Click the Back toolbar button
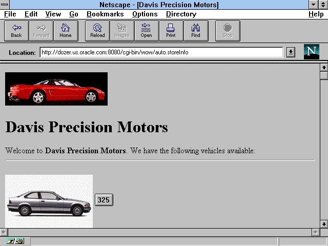 [x=16, y=31]
